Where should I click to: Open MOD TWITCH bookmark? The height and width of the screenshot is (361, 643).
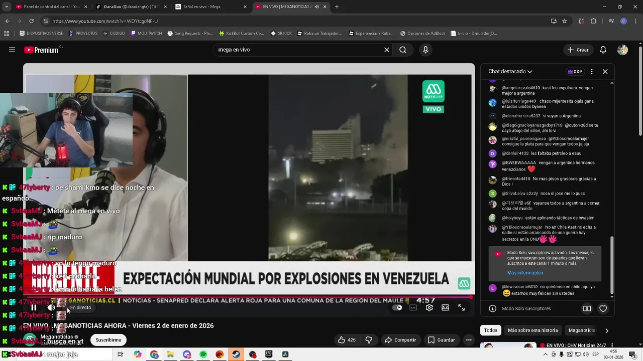[146, 34]
